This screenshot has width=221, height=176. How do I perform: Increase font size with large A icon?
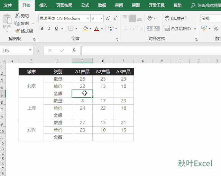click(x=108, y=18)
